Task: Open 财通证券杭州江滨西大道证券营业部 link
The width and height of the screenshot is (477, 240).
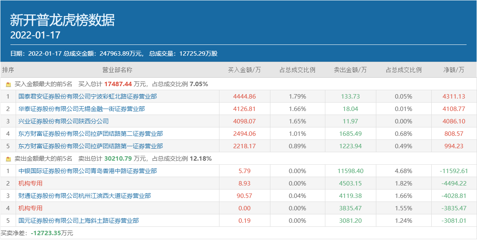Action: coord(85,196)
